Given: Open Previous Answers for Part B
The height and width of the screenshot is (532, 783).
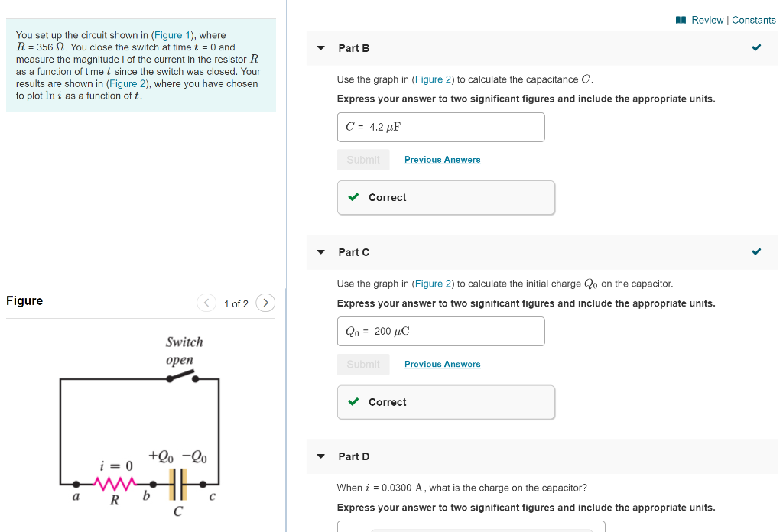Looking at the screenshot, I should 442,160.
